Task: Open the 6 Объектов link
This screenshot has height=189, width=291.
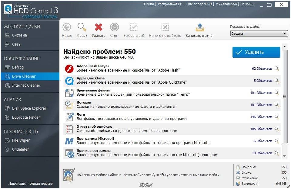Action: pos(263,141)
